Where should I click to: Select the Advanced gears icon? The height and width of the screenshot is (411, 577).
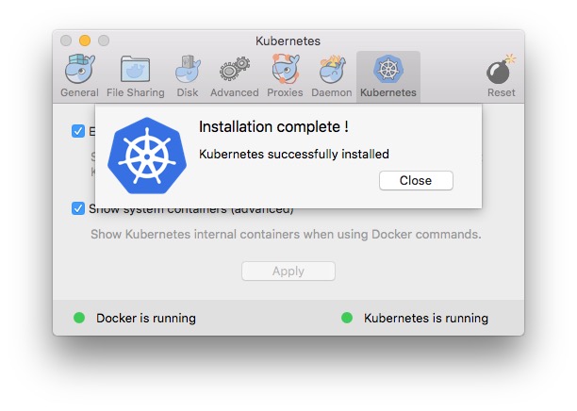tap(234, 76)
